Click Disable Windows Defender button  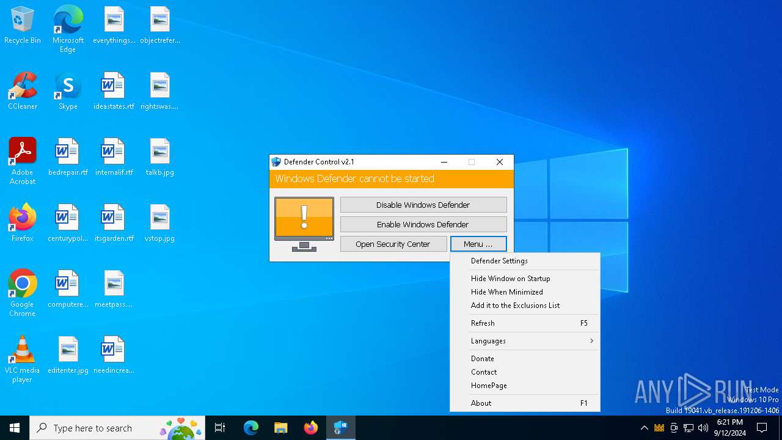point(423,205)
